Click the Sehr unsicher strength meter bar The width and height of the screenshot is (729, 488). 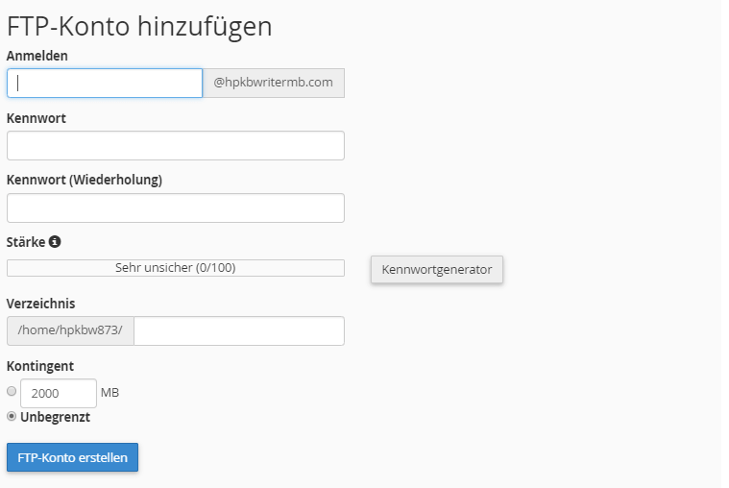176,268
